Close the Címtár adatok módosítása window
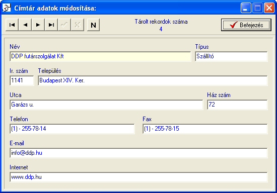This screenshot has width=277, height=193. coord(269,8)
